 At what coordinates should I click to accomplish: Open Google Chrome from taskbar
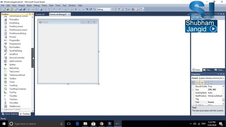coord(101,124)
